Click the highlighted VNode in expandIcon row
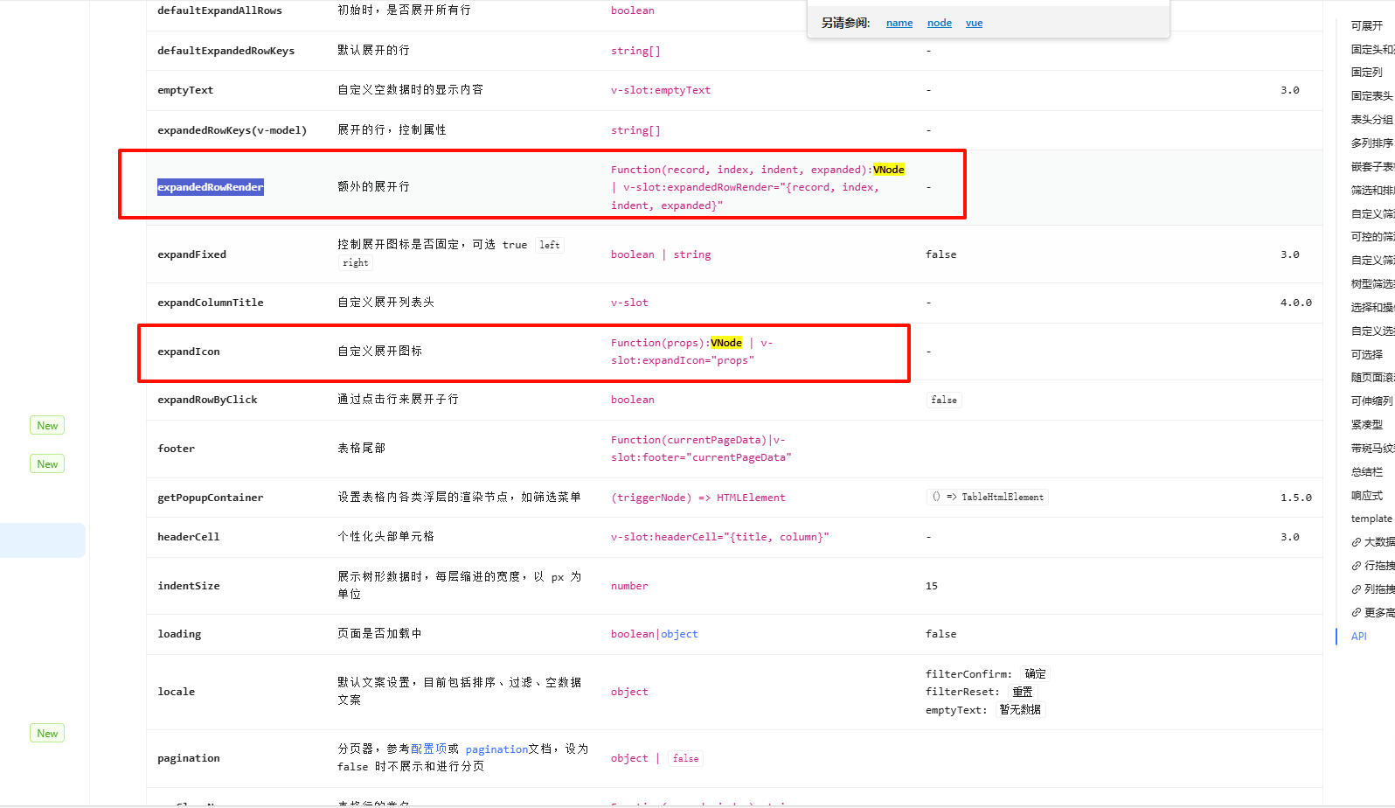This screenshot has width=1395, height=808. coord(726,343)
